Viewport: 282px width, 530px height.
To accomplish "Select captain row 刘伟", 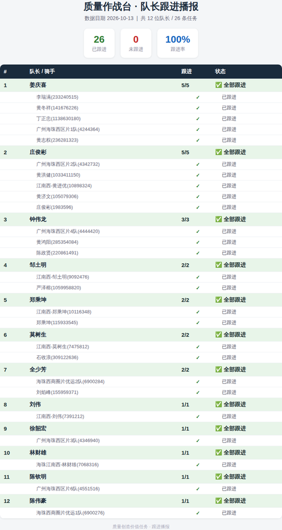I will [141, 404].
